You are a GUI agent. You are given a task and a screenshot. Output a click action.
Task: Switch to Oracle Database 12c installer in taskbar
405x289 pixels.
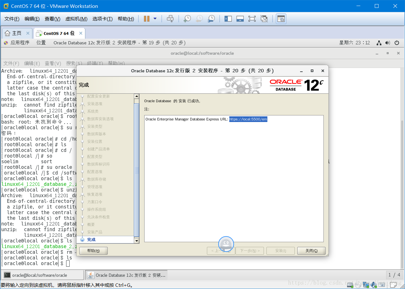coord(127,275)
